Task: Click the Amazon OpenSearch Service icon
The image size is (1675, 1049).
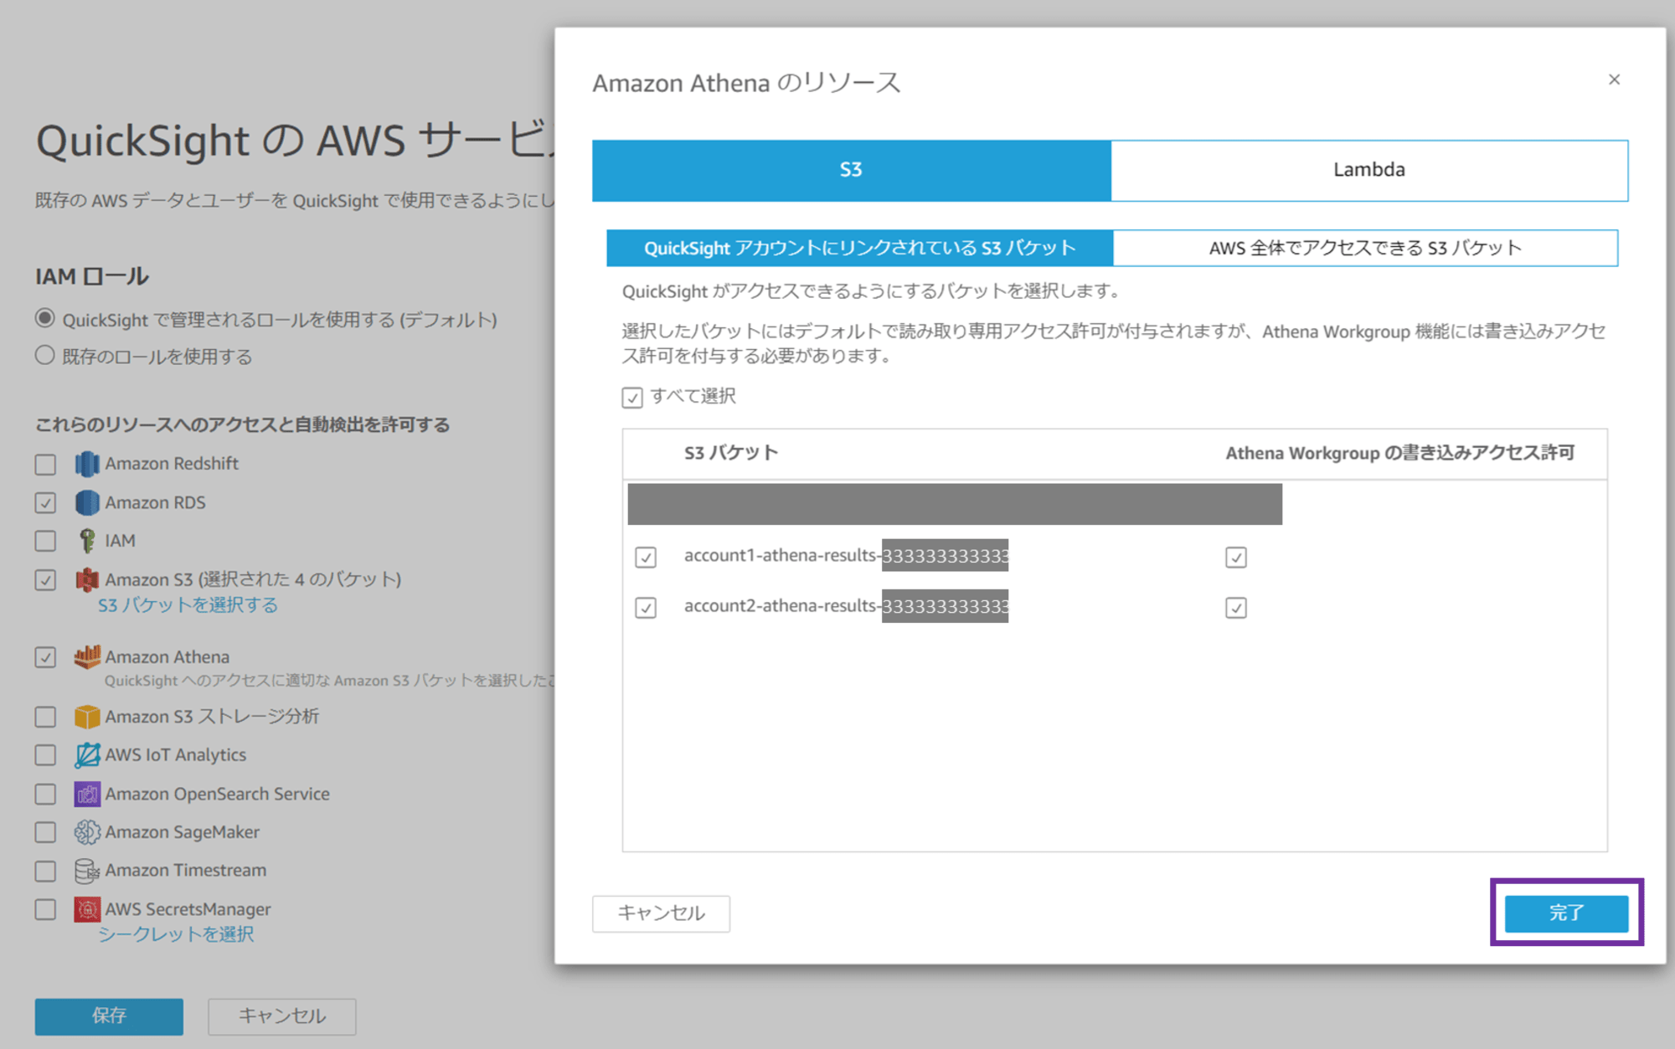Action: tap(87, 794)
